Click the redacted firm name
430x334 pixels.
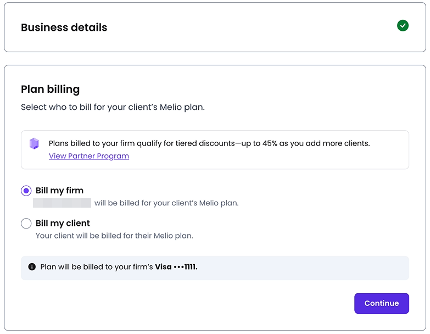[x=62, y=203]
